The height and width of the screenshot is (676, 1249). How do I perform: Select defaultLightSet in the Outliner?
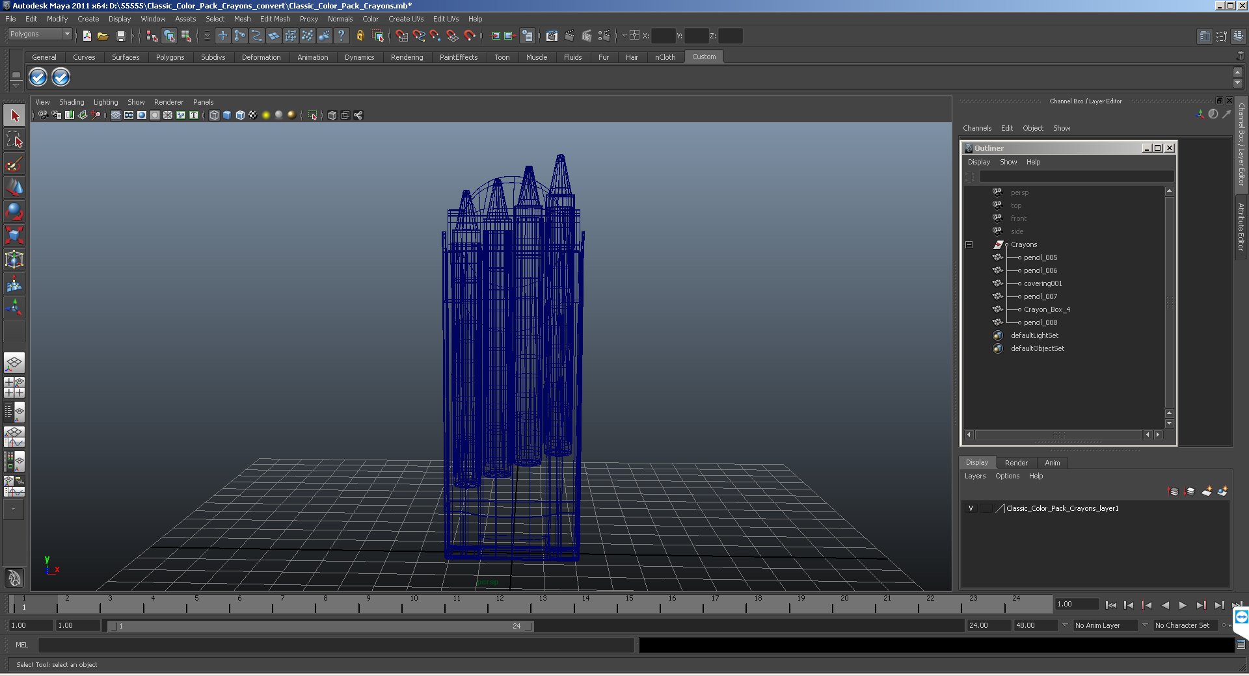tap(1034, 335)
